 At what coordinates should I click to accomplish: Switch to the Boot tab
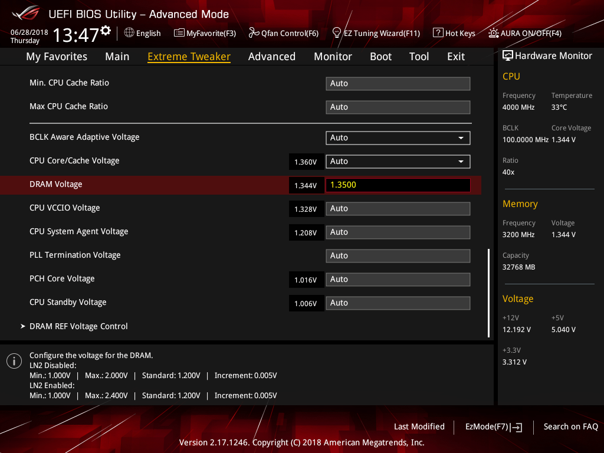(380, 57)
